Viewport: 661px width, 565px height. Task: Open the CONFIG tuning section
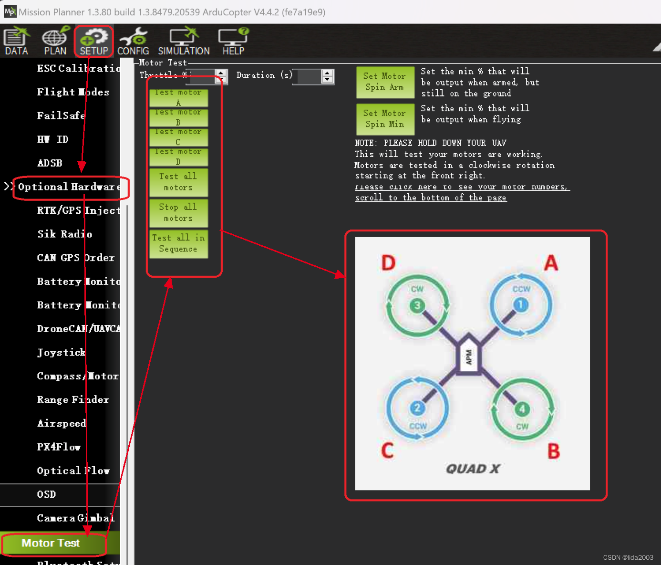[133, 42]
